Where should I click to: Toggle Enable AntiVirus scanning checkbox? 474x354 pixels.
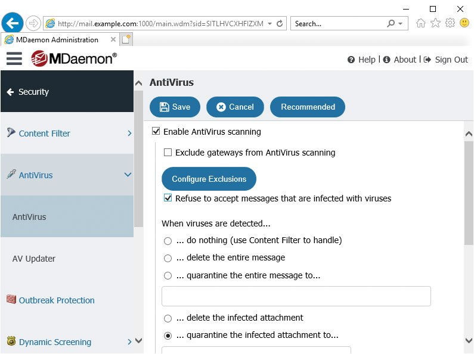(x=156, y=131)
